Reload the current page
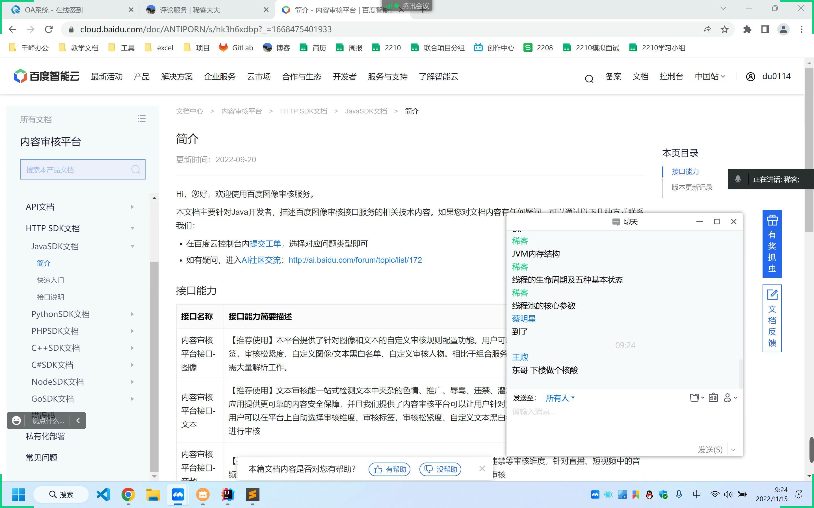Screen dimensions: 814x508 click(49, 30)
